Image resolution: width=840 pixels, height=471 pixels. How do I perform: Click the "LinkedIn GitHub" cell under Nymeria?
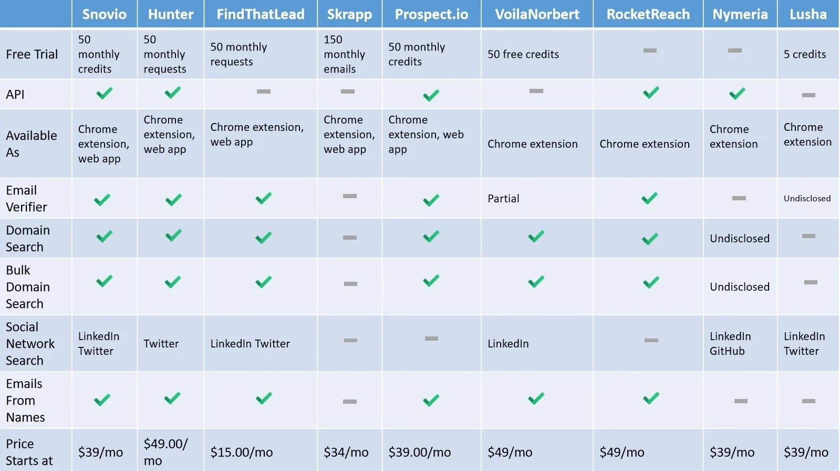click(x=730, y=344)
